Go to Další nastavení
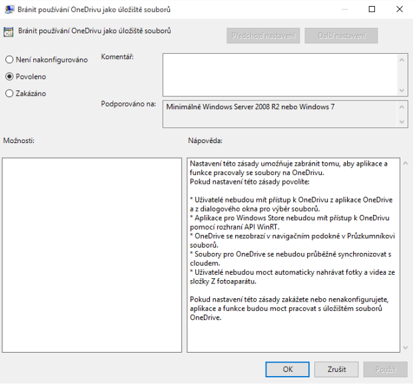The height and width of the screenshot is (384, 413). [341, 36]
